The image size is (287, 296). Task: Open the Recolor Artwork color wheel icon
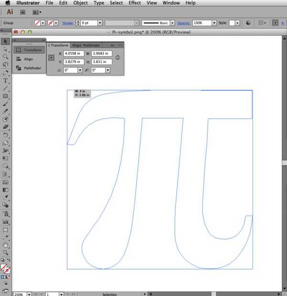248,23
